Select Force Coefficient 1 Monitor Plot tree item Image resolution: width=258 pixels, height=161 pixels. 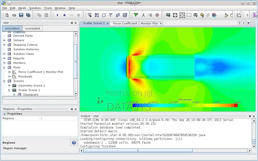(x=41, y=72)
